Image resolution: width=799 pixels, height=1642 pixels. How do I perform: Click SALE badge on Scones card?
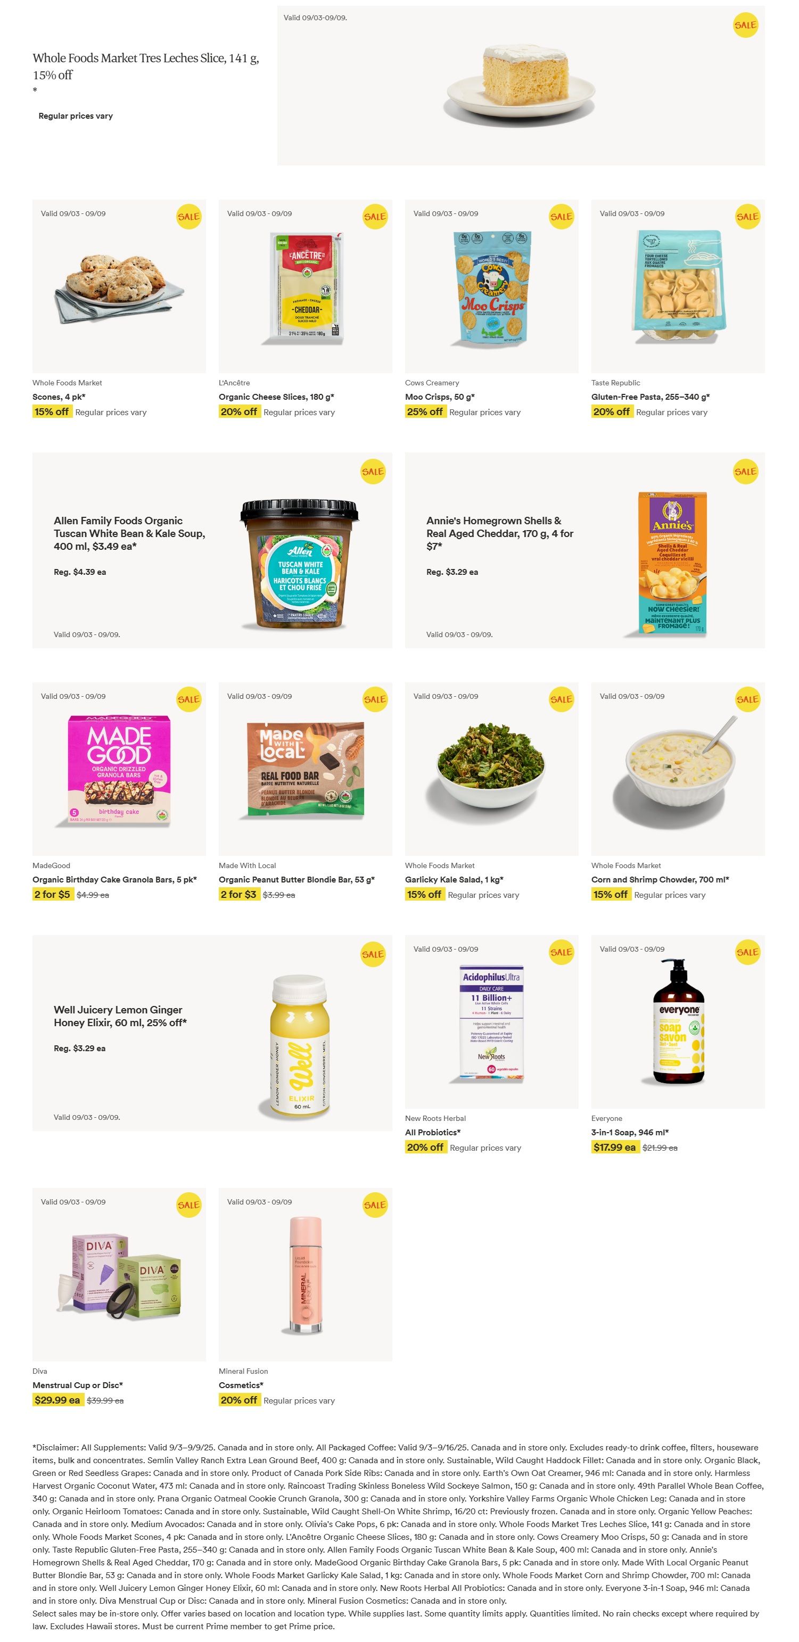pos(189,217)
